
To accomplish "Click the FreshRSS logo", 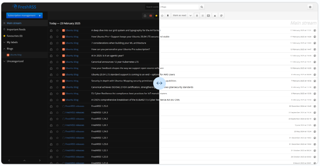I will (24, 7).
